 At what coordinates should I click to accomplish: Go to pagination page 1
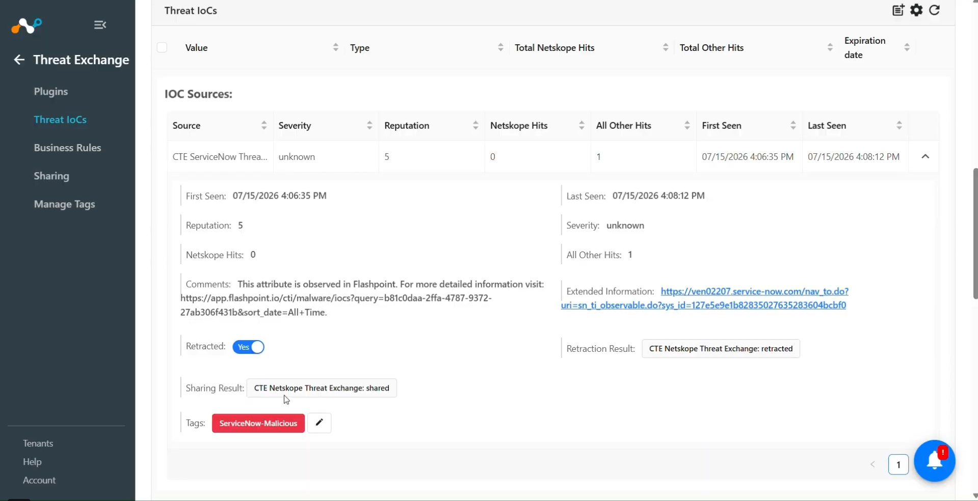click(x=898, y=464)
